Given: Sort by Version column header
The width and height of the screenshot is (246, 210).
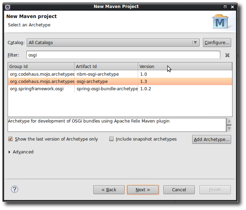Looking at the screenshot, I should coord(185,66).
